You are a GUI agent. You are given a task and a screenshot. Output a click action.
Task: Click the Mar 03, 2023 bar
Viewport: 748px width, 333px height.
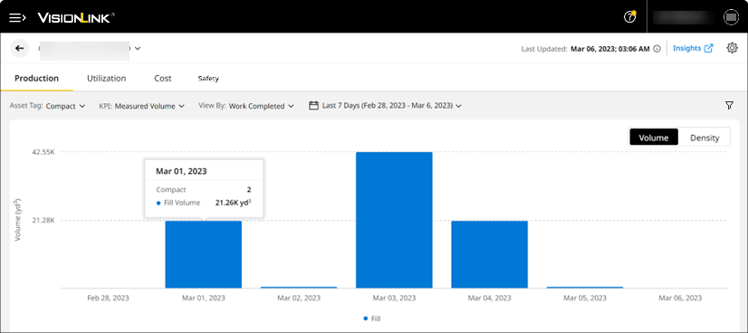click(x=394, y=220)
